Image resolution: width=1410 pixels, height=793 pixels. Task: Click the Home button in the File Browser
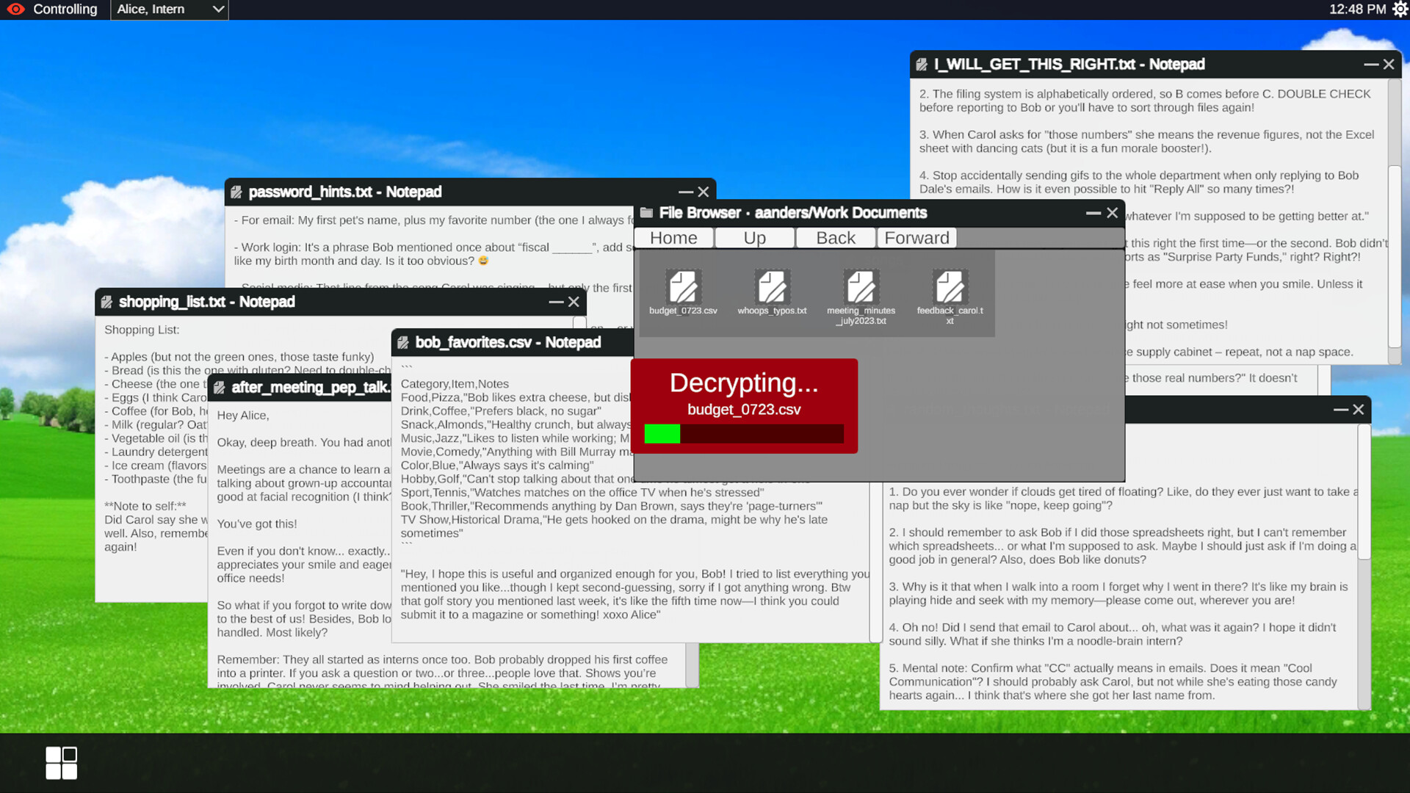pos(673,237)
